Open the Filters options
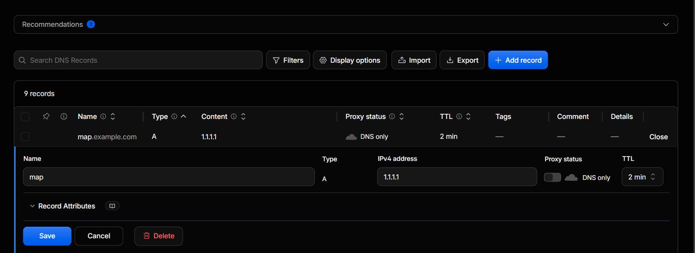Image resolution: width=695 pixels, height=253 pixels. (288, 60)
